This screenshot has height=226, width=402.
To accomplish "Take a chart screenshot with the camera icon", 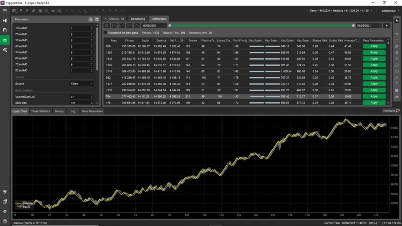I will coord(397,97).
